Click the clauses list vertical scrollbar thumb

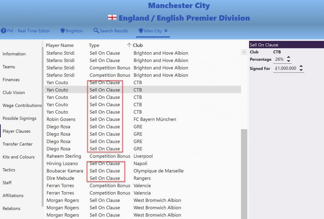244,174
